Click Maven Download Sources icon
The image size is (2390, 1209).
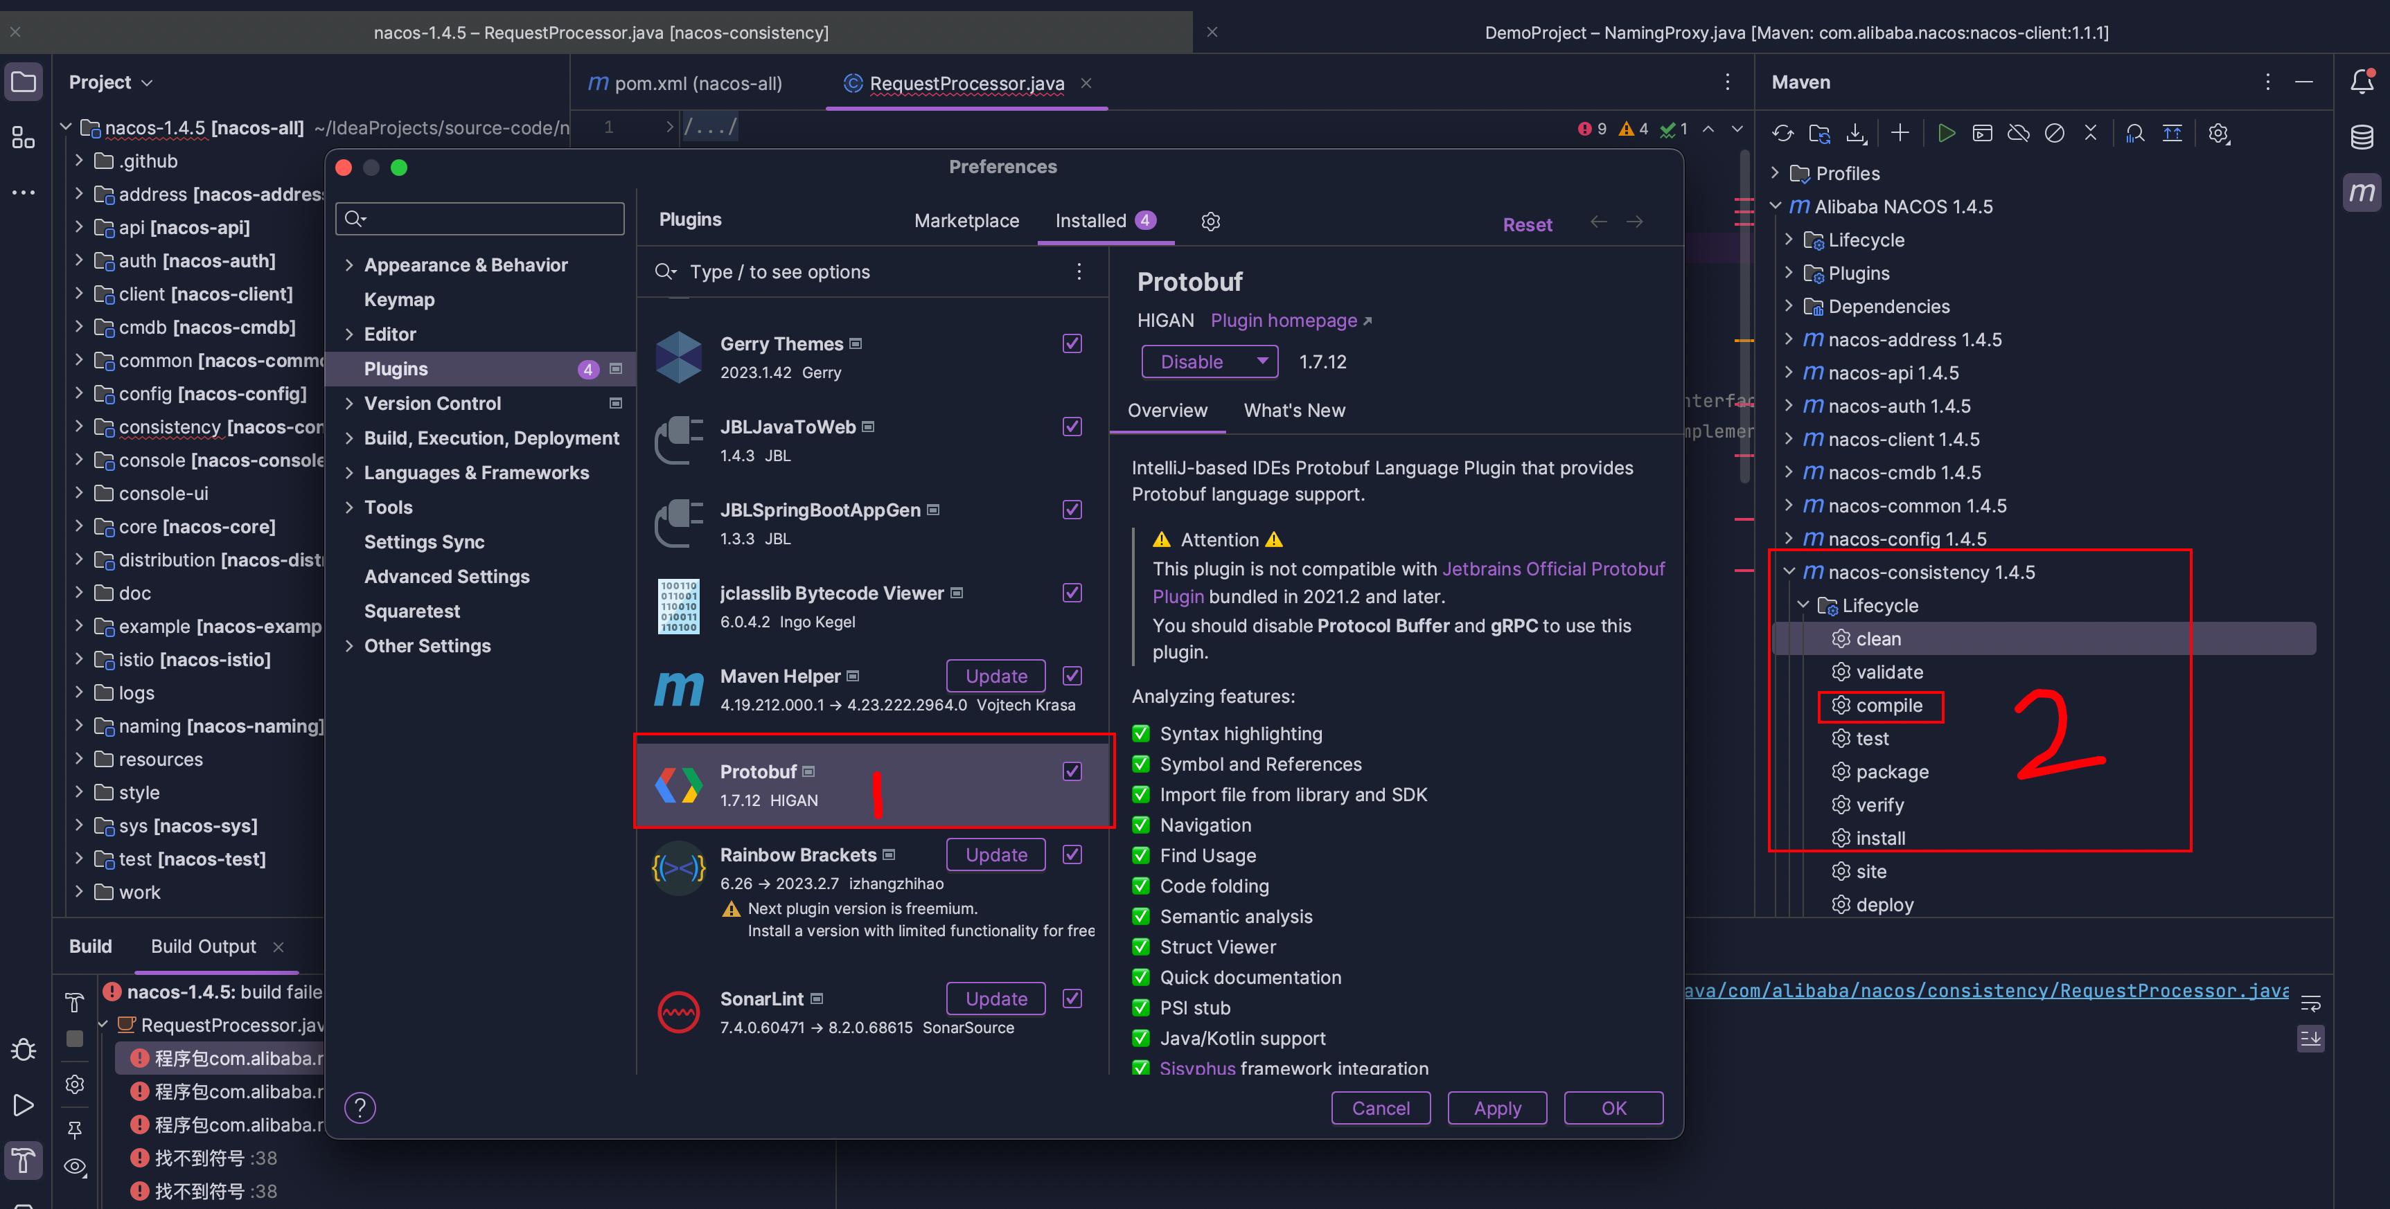pos(1856,134)
